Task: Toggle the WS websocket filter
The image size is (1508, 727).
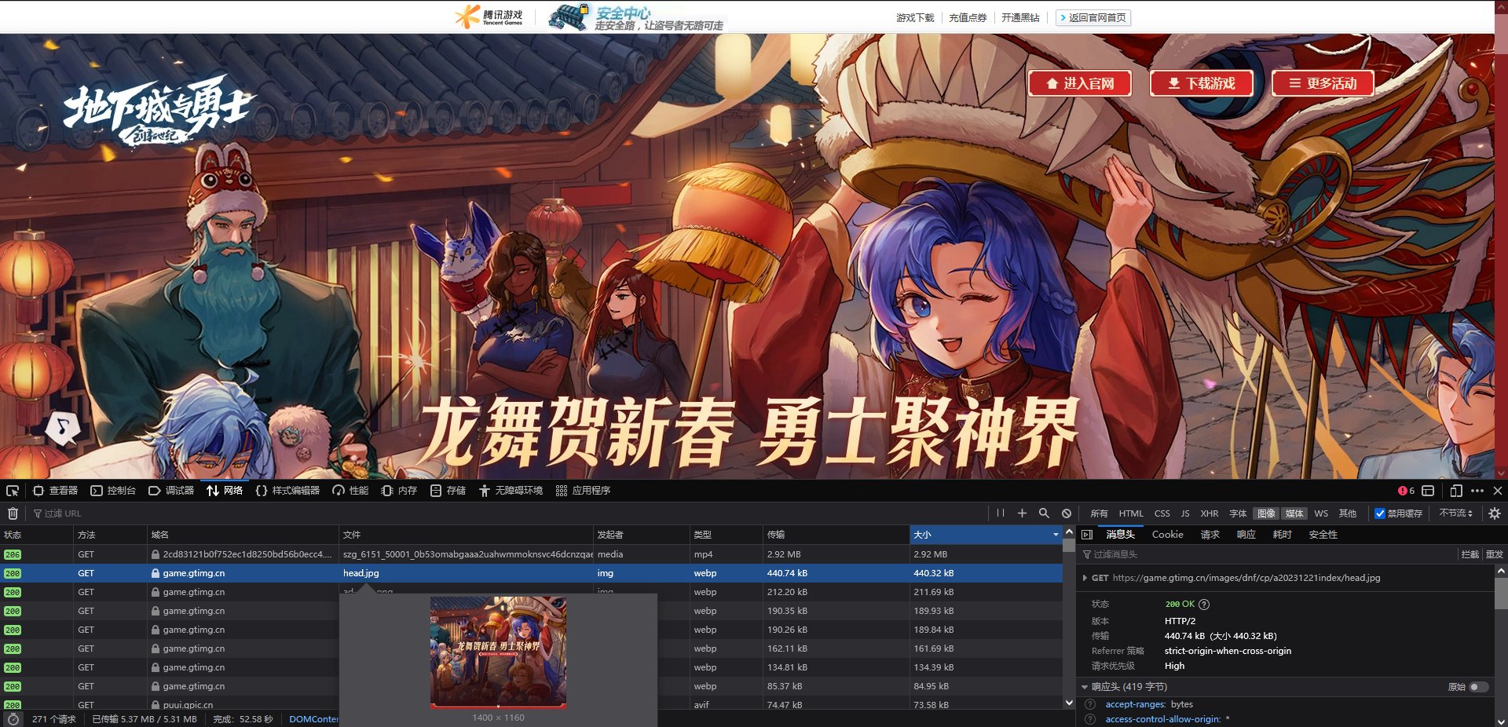Action: [x=1321, y=513]
